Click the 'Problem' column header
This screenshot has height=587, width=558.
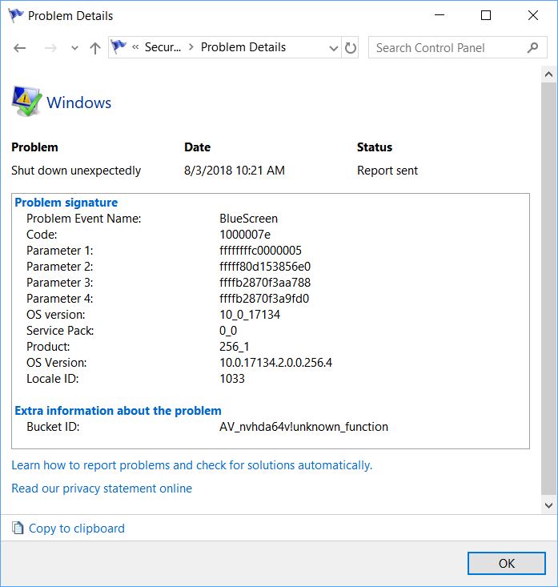(34, 147)
